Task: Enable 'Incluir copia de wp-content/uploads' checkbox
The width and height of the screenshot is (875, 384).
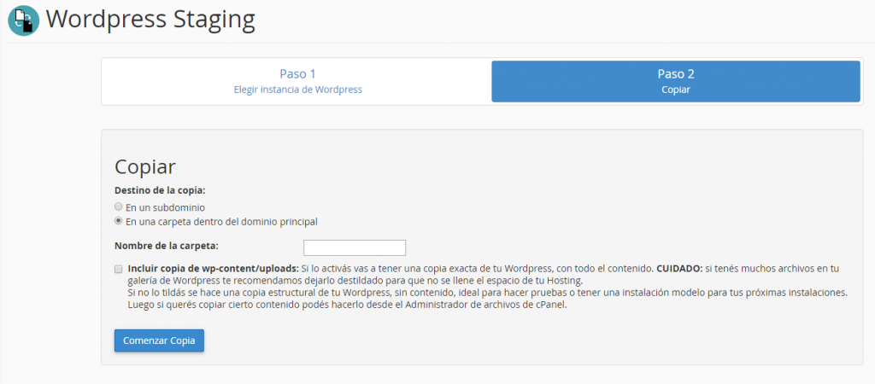Action: pos(118,269)
